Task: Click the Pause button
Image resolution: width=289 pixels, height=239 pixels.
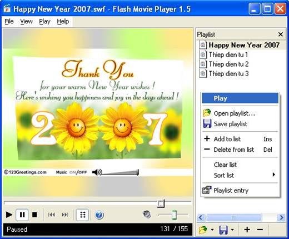Action: point(22,215)
